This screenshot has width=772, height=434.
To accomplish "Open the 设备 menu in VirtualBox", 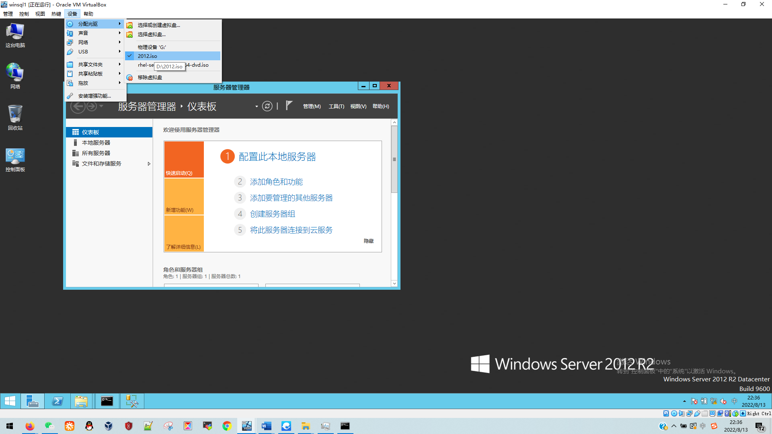I will click(72, 14).
